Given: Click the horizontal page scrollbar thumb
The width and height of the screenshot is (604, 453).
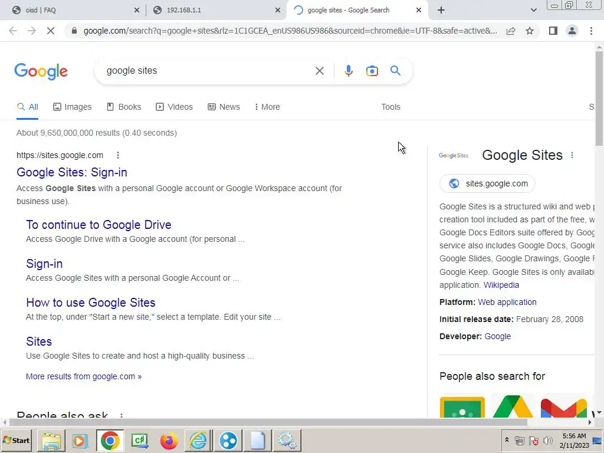Looking at the screenshot, I should click(268, 422).
